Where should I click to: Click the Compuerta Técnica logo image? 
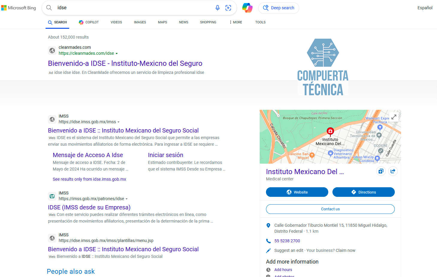pos(323,67)
